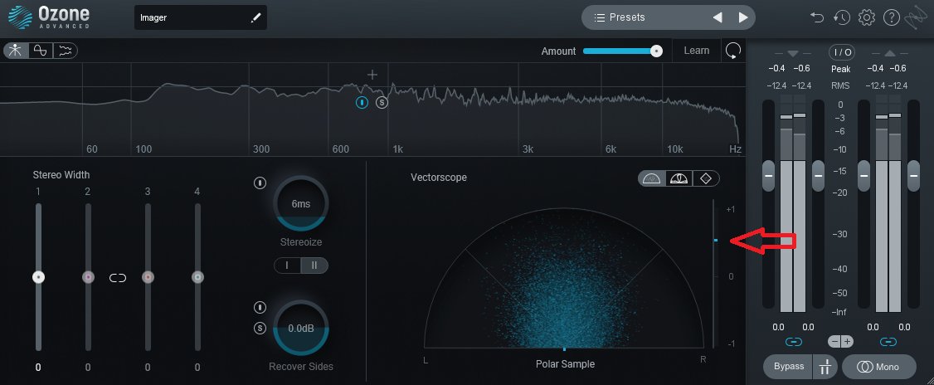Open the Presets list
934x385 pixels.
[x=620, y=17]
